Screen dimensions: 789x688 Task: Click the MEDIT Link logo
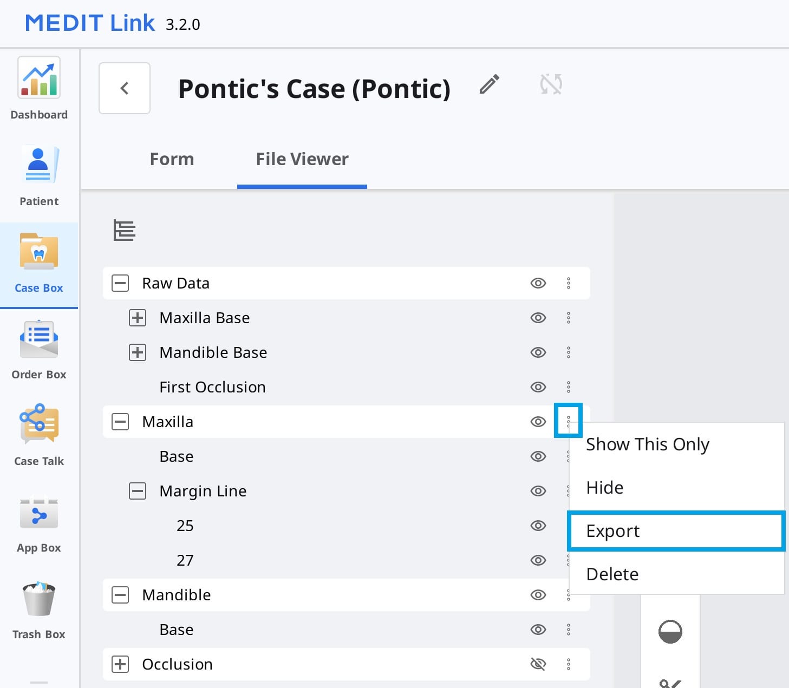point(90,23)
